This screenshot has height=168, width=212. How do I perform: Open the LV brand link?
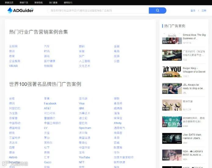click(46, 128)
